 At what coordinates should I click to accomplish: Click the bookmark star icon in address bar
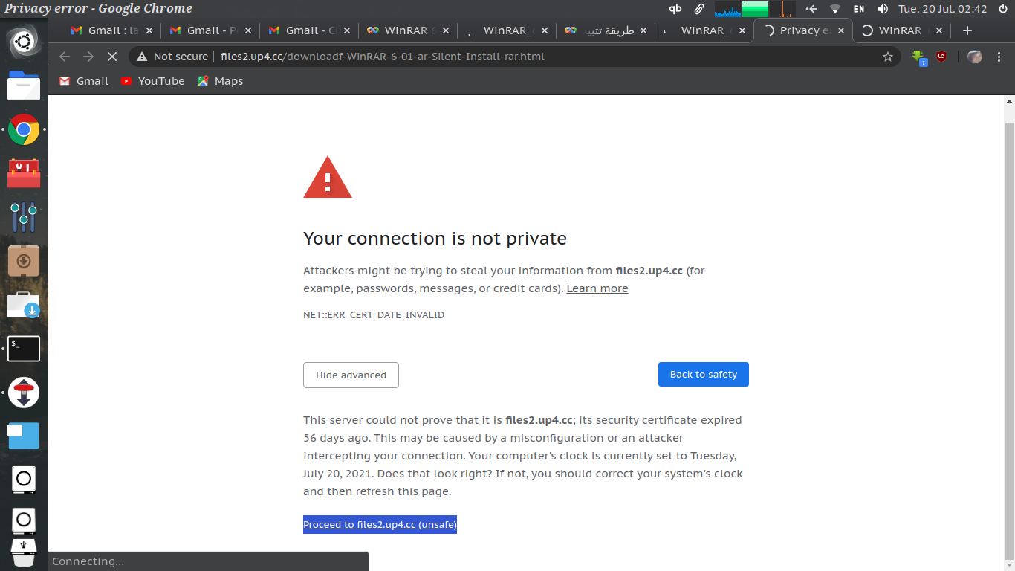pos(887,57)
